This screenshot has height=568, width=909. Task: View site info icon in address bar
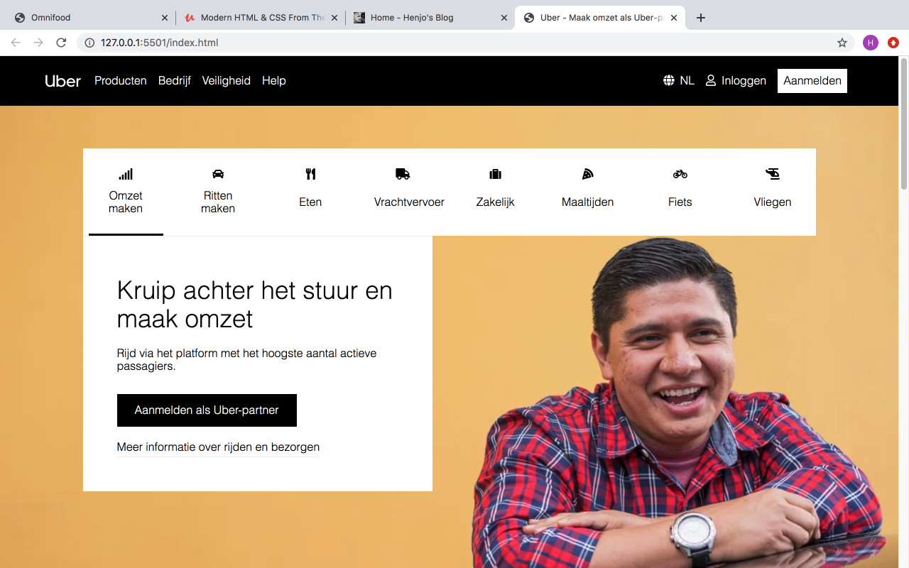click(89, 43)
